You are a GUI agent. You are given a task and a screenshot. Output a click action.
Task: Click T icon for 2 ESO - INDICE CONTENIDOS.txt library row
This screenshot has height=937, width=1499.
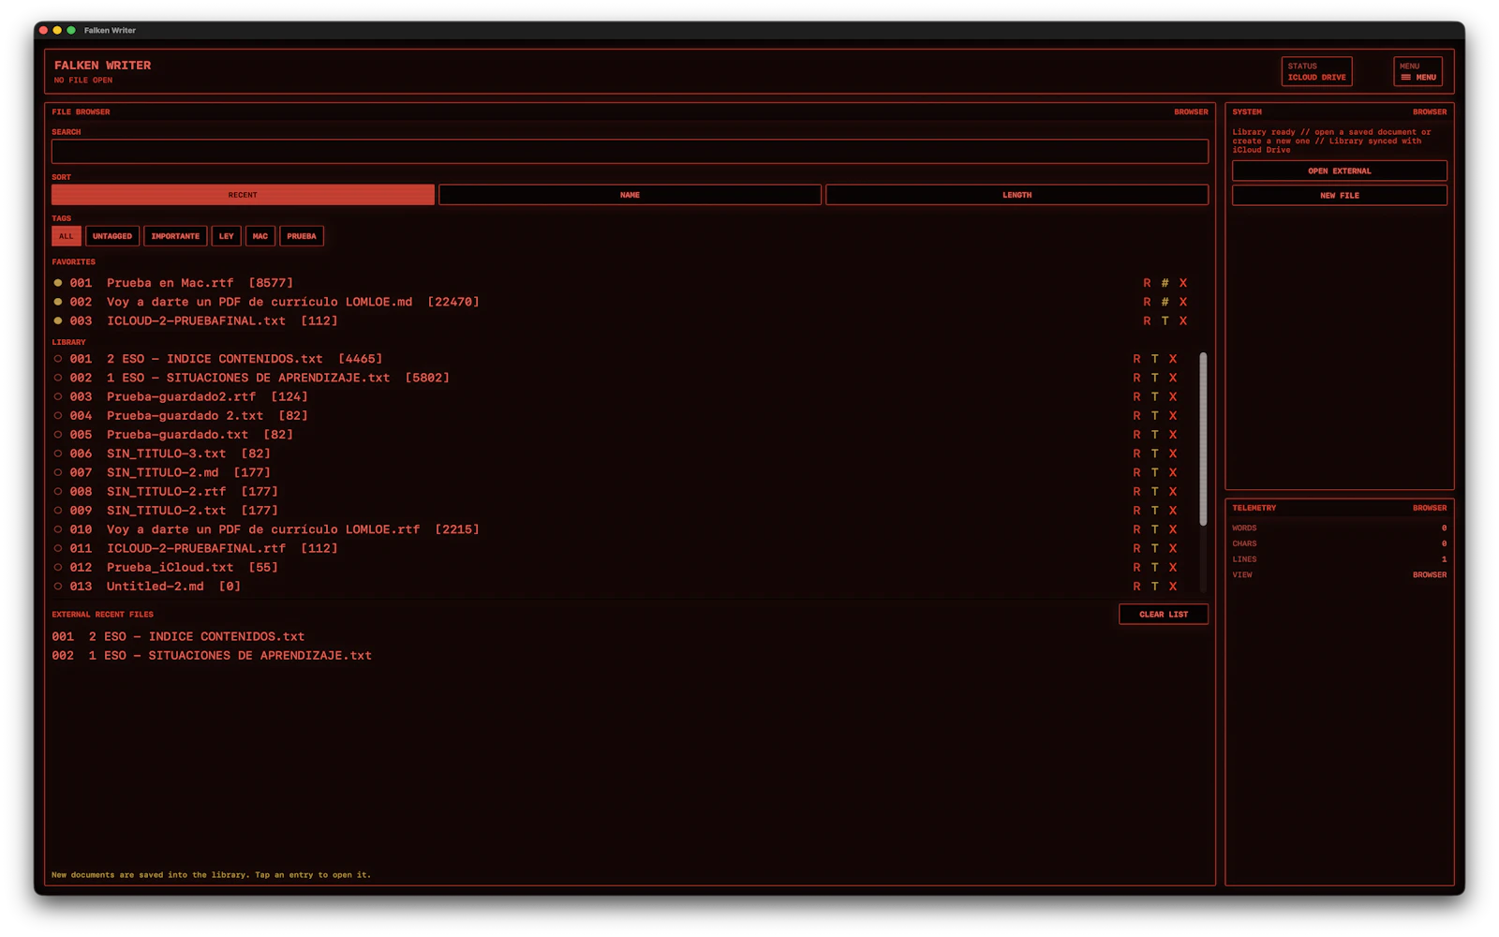1154,359
